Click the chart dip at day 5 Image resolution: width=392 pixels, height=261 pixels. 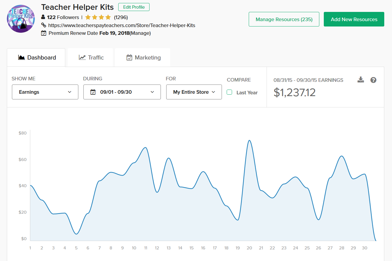click(x=76, y=234)
